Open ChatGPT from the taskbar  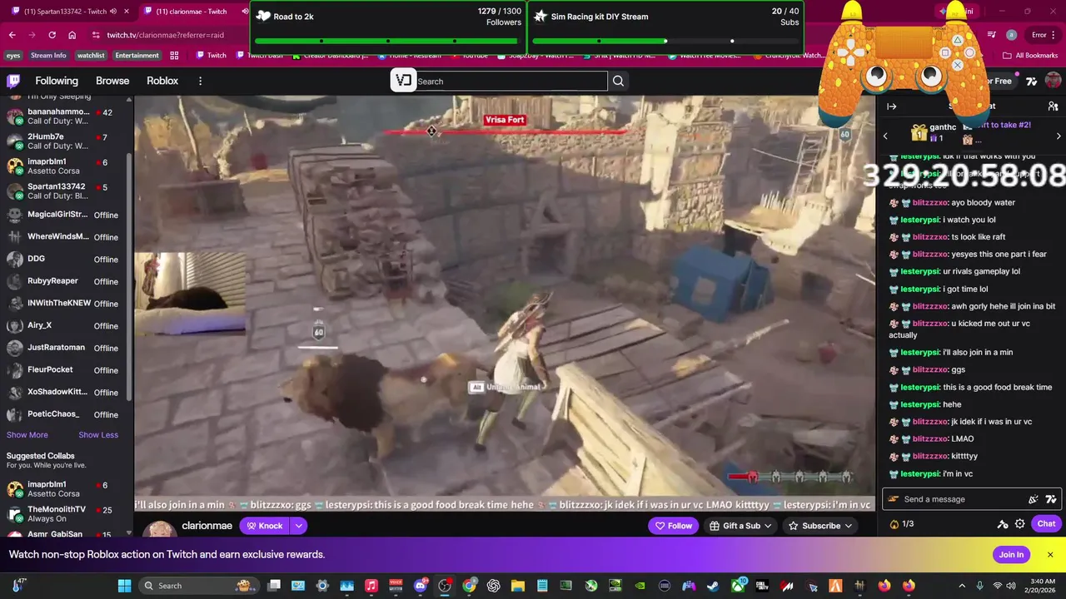click(494, 586)
